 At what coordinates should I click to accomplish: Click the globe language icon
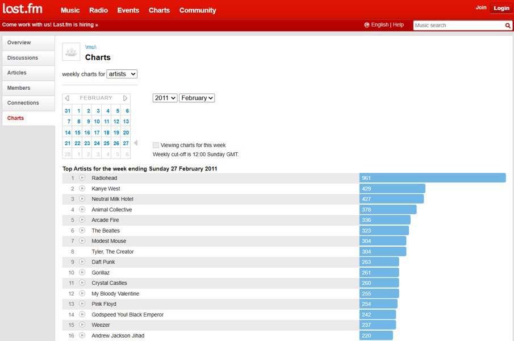[x=367, y=25]
